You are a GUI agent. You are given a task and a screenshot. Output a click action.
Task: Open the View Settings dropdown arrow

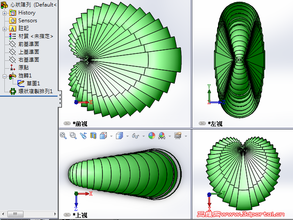pos(186,136)
